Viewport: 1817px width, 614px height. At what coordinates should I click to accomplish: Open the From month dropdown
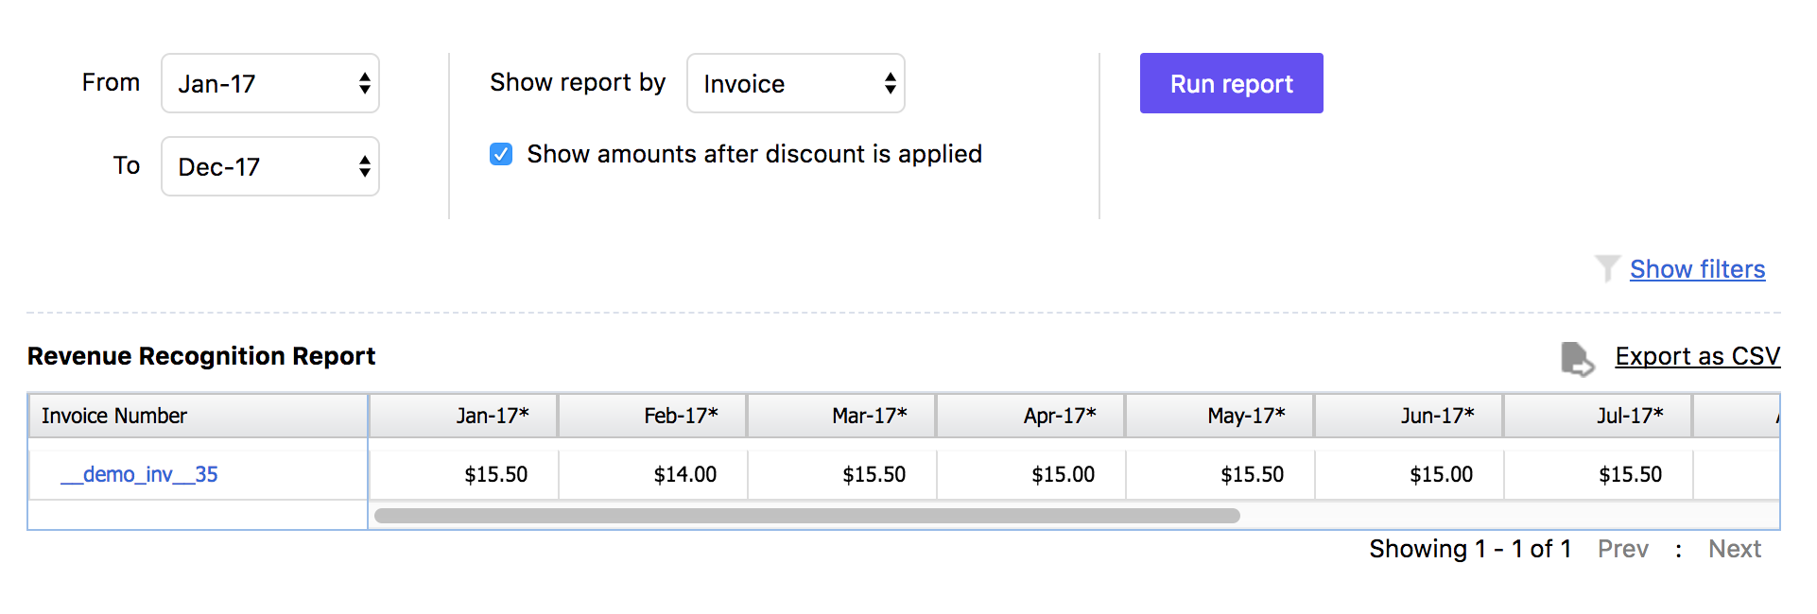coord(270,83)
